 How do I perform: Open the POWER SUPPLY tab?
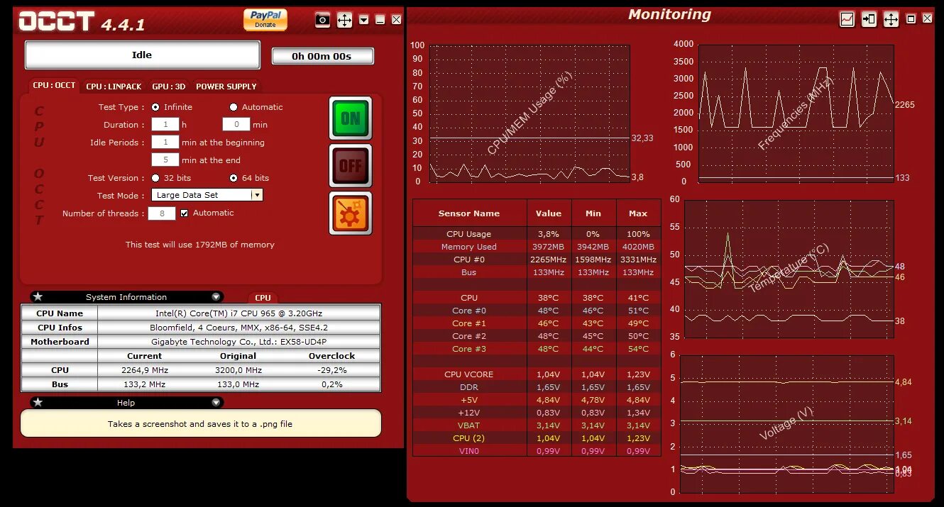coord(226,87)
